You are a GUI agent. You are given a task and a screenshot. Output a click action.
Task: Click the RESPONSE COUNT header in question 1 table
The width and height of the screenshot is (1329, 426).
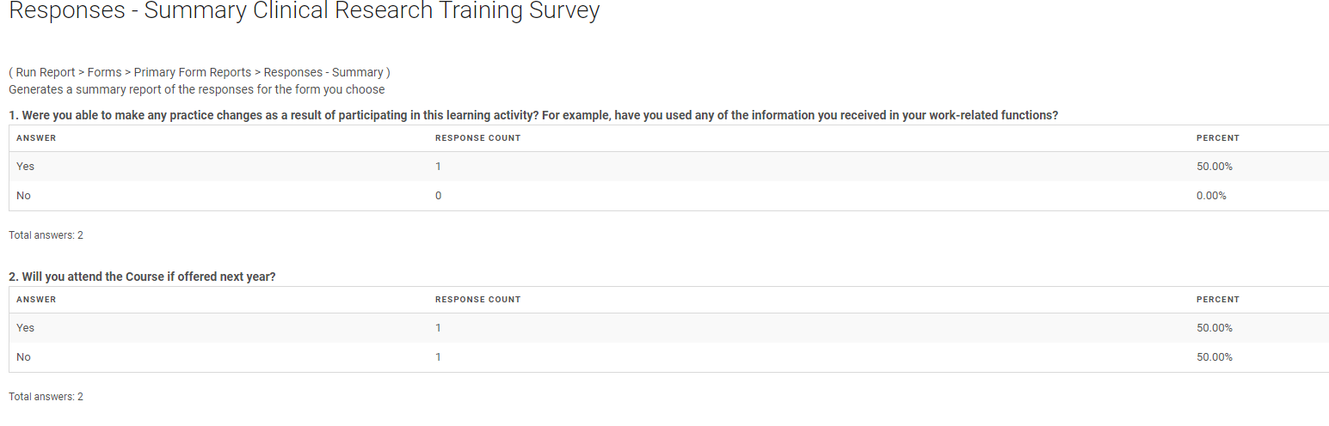click(477, 138)
